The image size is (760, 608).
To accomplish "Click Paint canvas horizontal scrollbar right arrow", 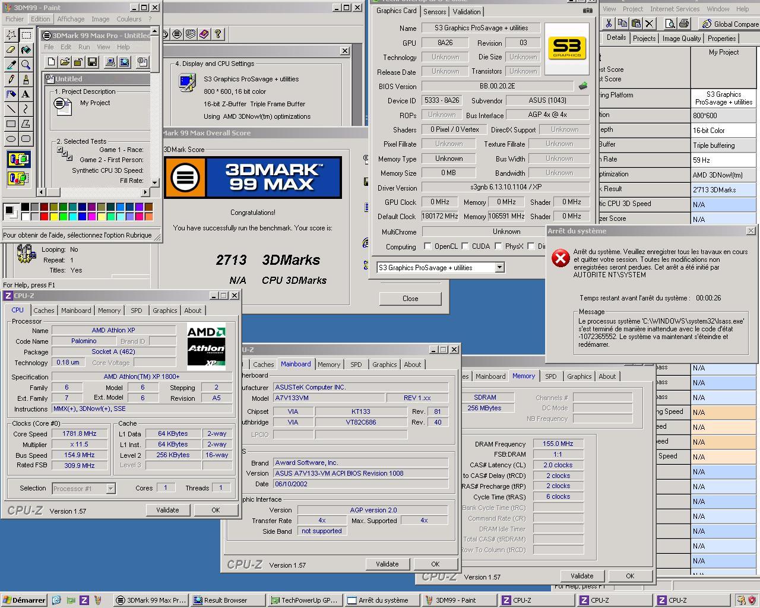I will (x=145, y=192).
